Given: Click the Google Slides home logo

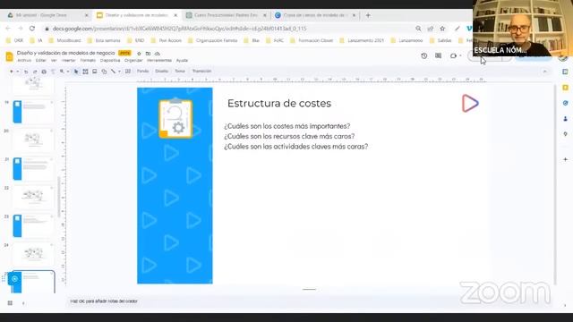Looking at the screenshot, I should [10, 56].
